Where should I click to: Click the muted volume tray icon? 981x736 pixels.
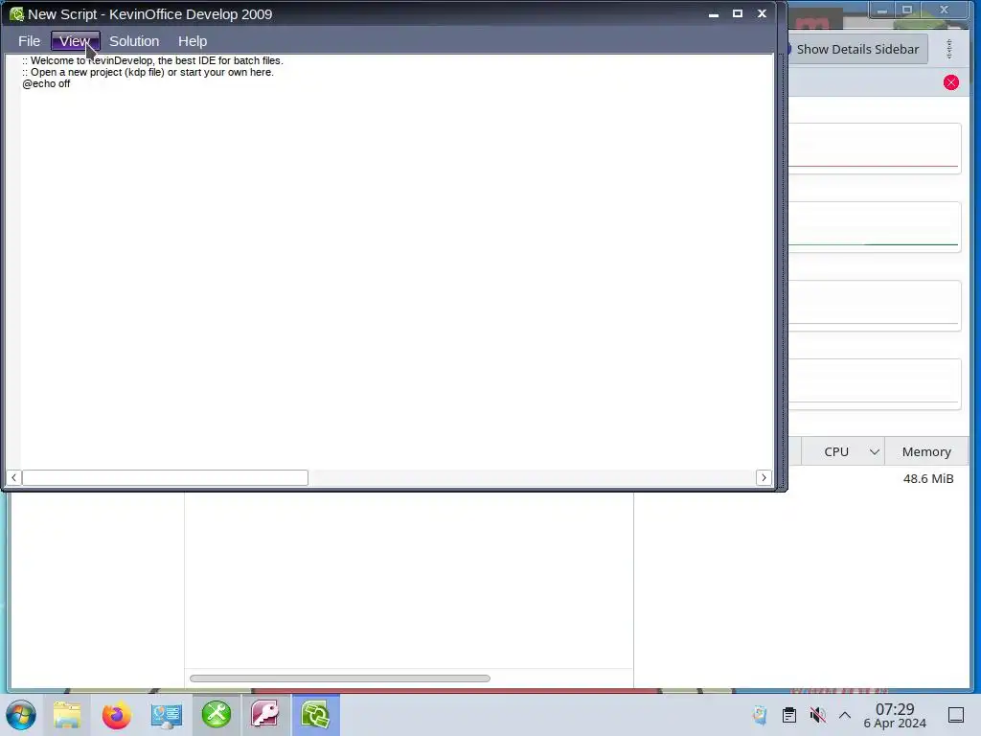pyautogui.click(x=817, y=715)
